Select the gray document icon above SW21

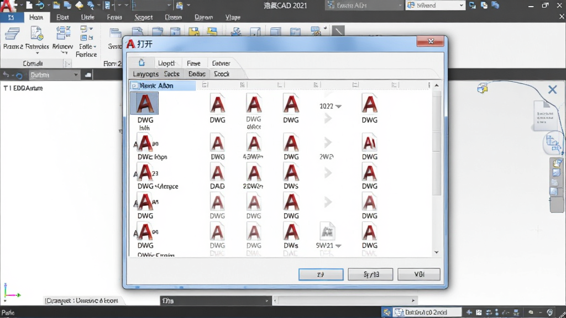[327, 231]
